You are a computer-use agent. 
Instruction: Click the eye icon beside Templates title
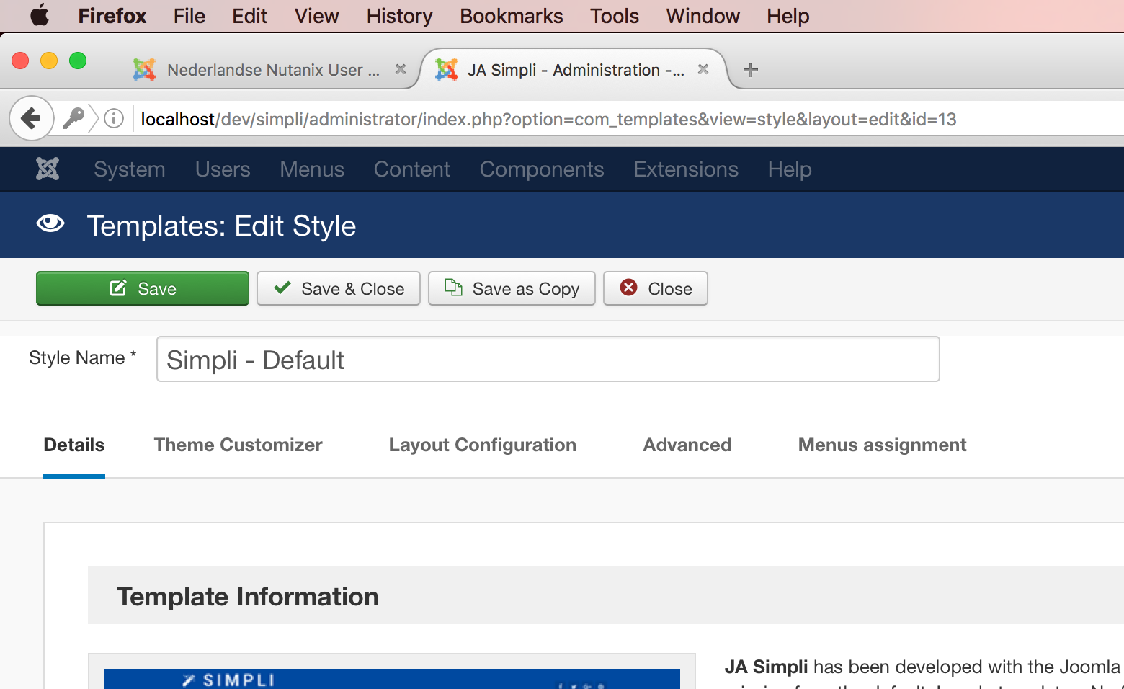coord(50,224)
